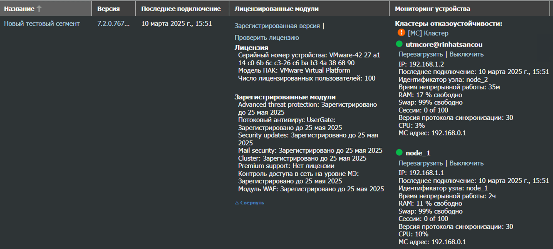
Task: Click the Последнее подключение column header
Action: tap(181, 8)
